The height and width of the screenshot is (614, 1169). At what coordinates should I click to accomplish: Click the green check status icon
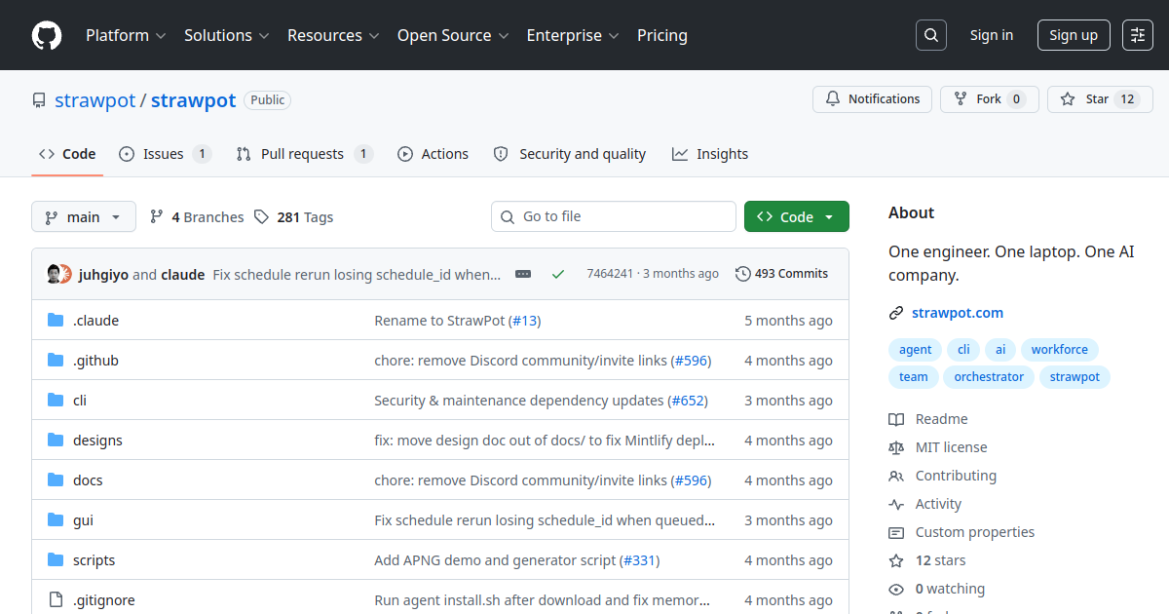[x=558, y=274]
